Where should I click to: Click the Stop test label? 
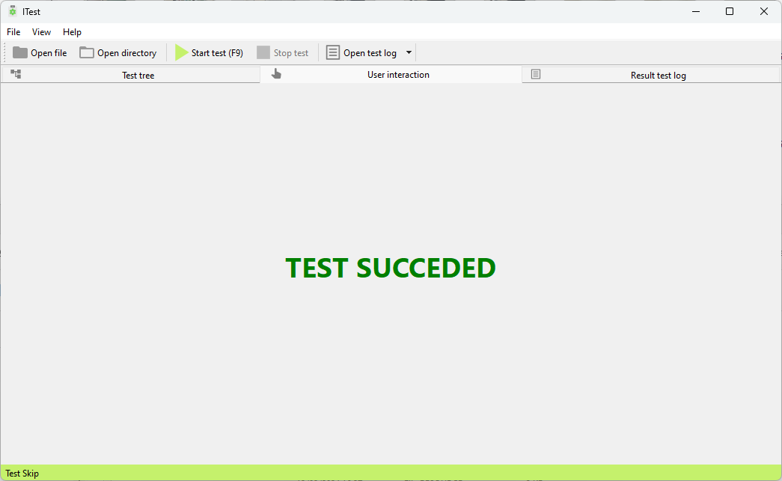[291, 53]
